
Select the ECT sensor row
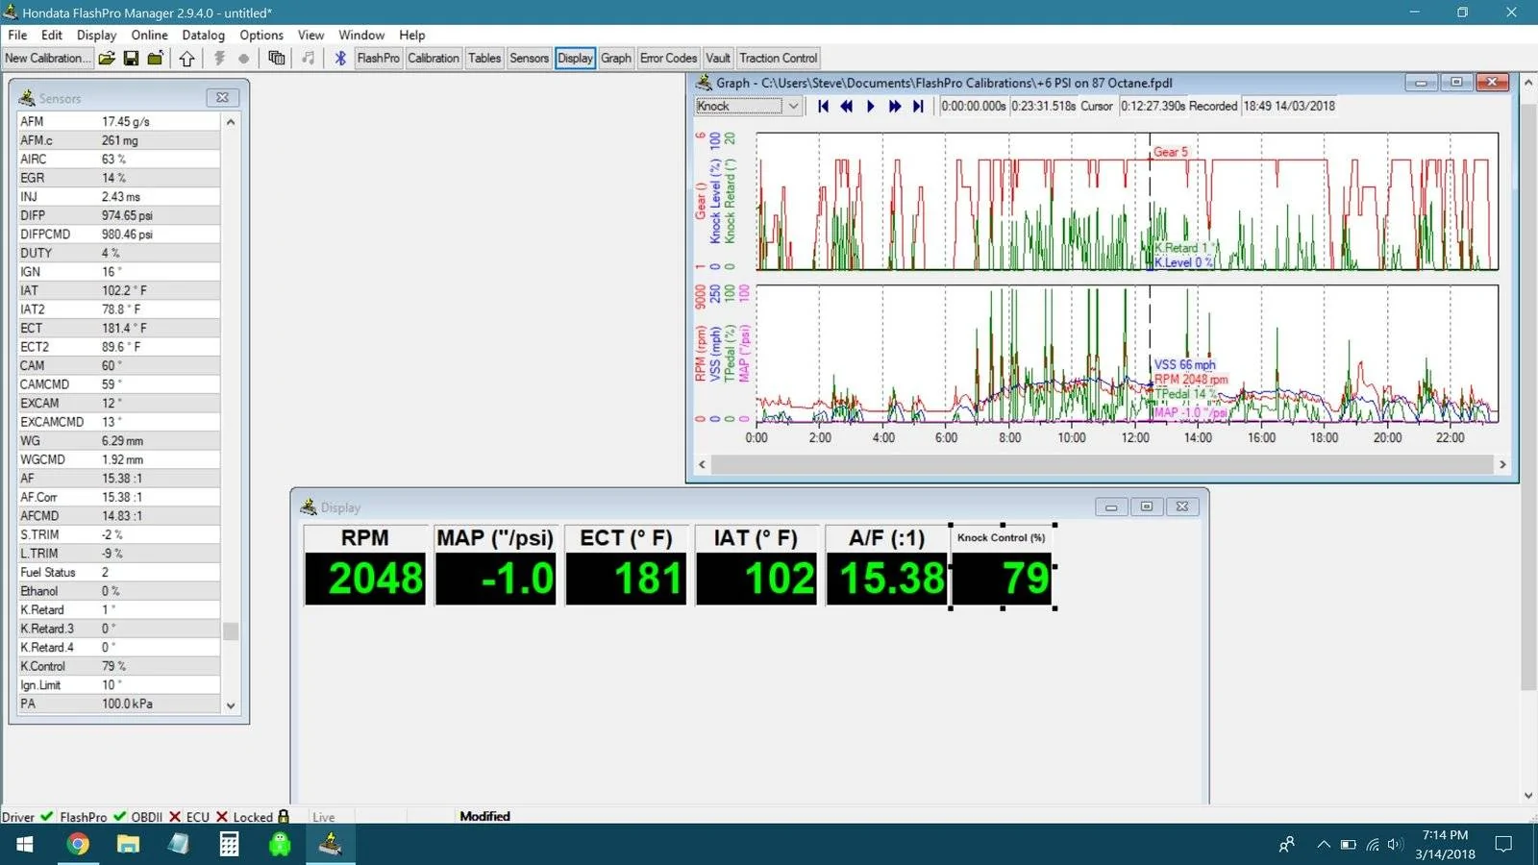click(x=119, y=329)
